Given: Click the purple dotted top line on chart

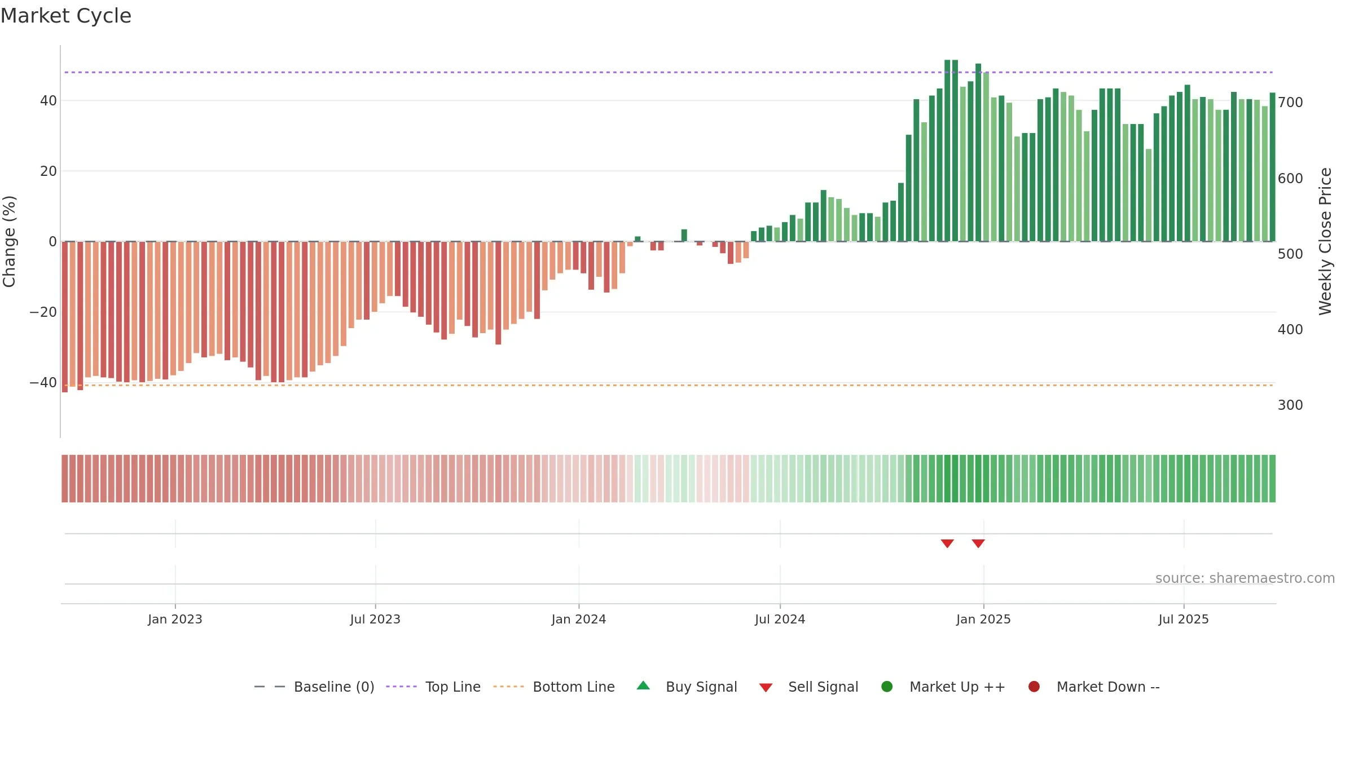Looking at the screenshot, I should coord(669,72).
